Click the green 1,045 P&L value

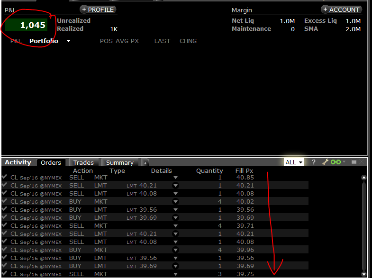(x=26, y=25)
